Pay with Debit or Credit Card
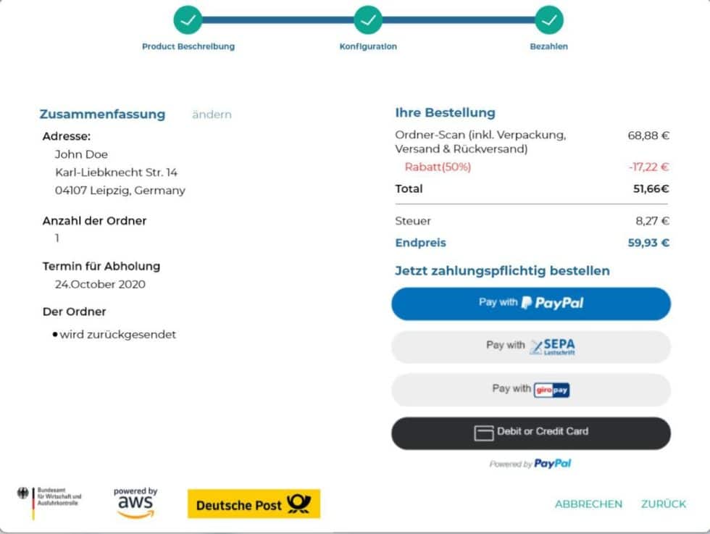 click(x=531, y=433)
